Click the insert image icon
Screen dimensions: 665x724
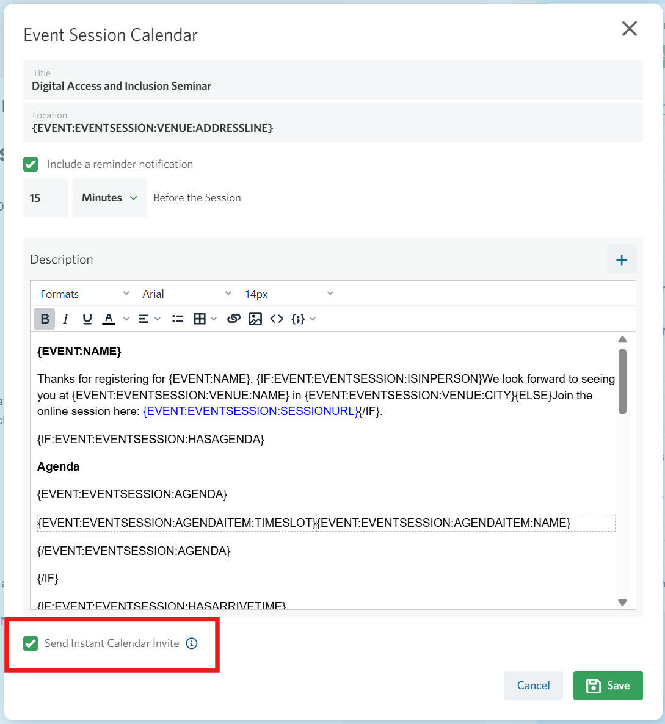(255, 319)
